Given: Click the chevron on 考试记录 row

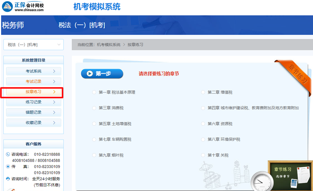Looking at the screenshot, I should point(54,81).
